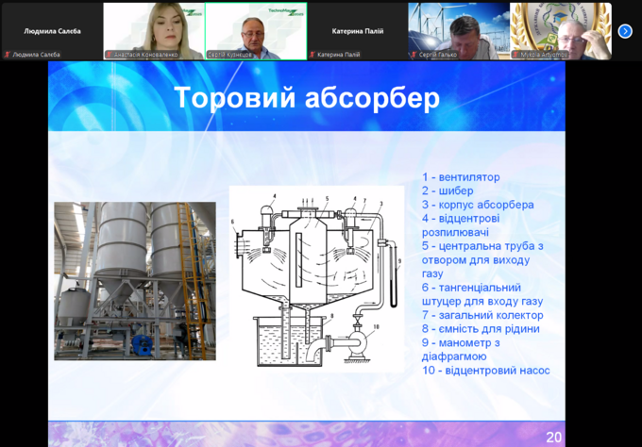Click the slide title "Торовий абсорбер"
This screenshot has width=642, height=447.
pyautogui.click(x=307, y=98)
